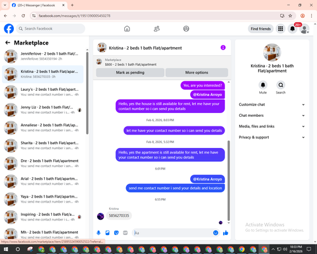Click the back arrow next to Marketplace
The height and width of the screenshot is (254, 317).
(8, 43)
